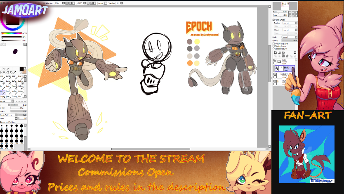Adjust the navigator Zoom slider

point(280,13)
